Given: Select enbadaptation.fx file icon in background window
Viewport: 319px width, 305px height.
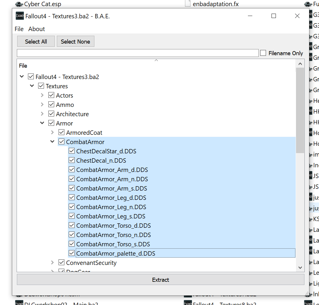Looking at the screenshot, I should (188, 3).
